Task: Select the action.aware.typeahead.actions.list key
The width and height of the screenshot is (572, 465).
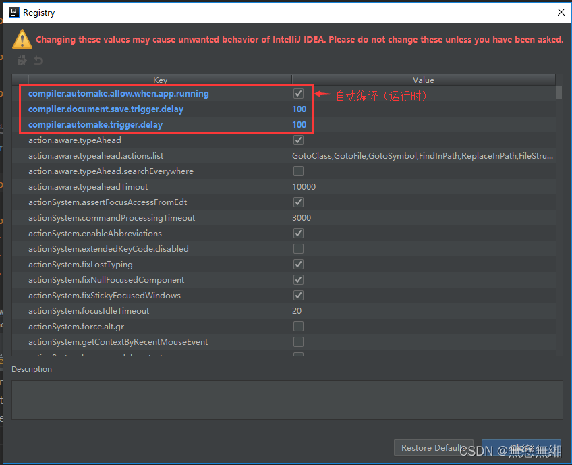Action: click(x=96, y=156)
